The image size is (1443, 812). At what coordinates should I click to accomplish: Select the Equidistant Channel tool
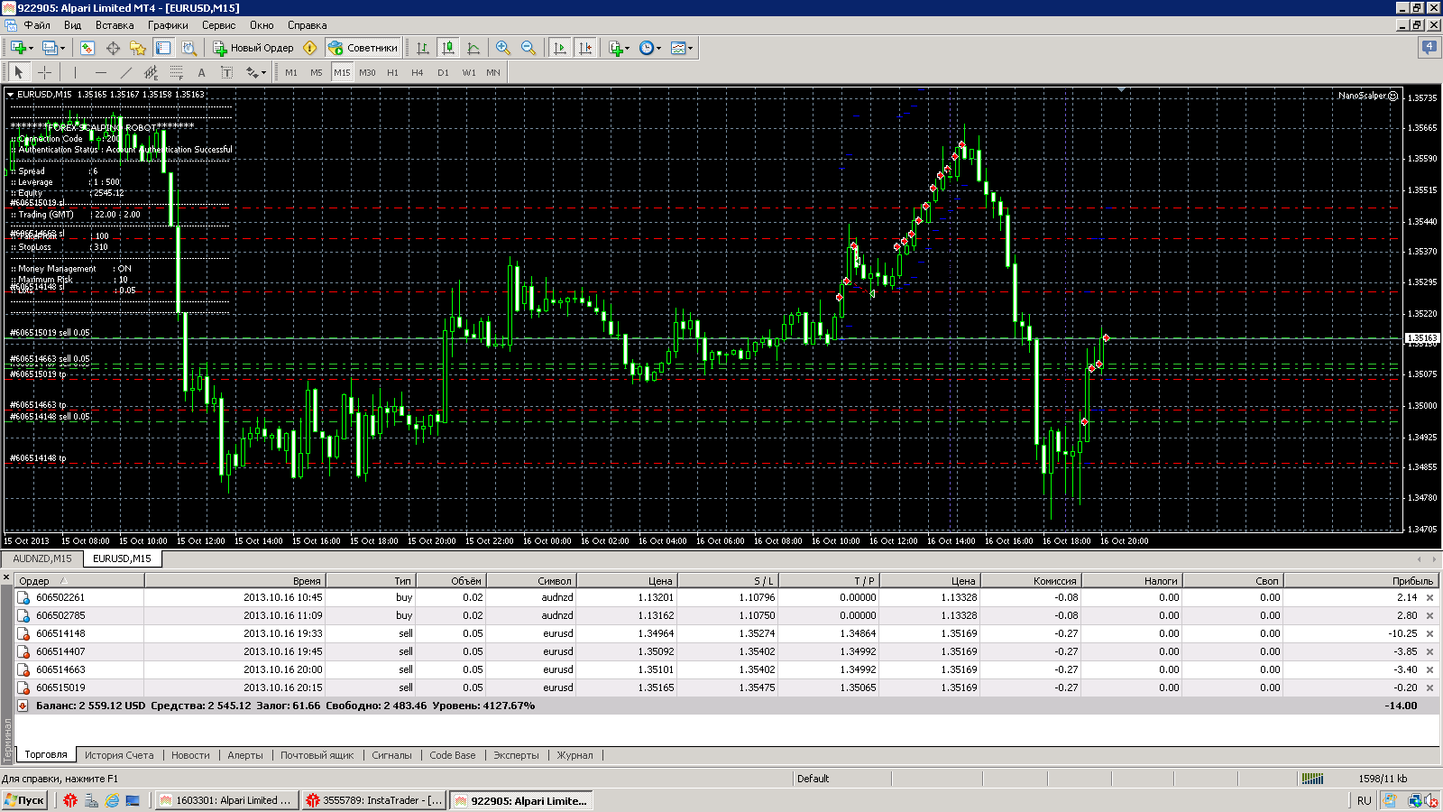click(151, 72)
